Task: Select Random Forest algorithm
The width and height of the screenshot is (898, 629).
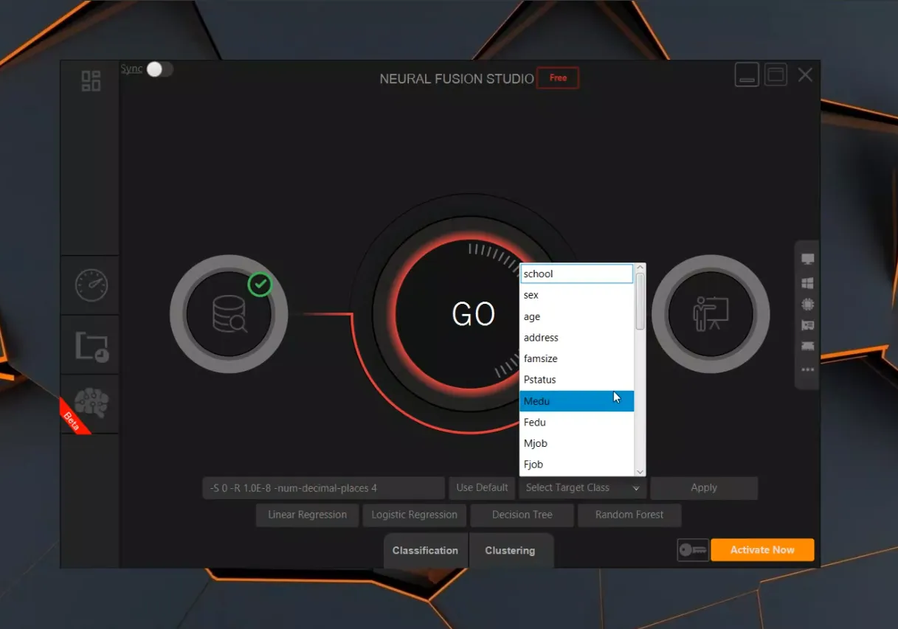Action: click(x=629, y=515)
